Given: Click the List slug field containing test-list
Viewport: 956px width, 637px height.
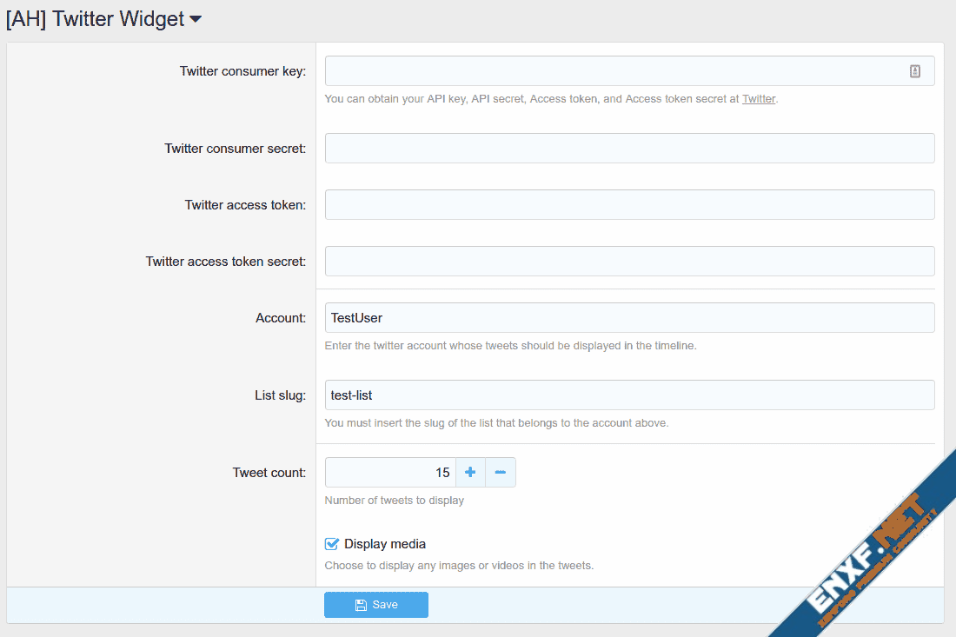Looking at the screenshot, I should pyautogui.click(x=629, y=395).
